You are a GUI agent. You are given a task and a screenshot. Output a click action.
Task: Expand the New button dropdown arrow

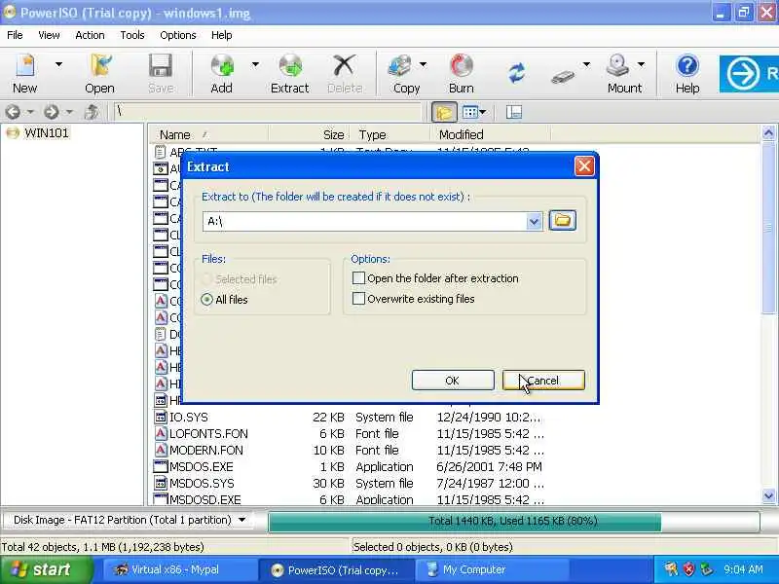[x=58, y=64]
